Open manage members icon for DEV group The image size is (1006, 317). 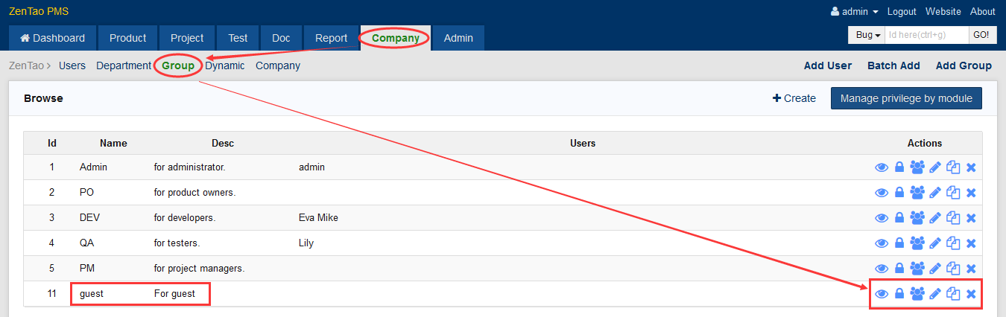[x=917, y=218]
